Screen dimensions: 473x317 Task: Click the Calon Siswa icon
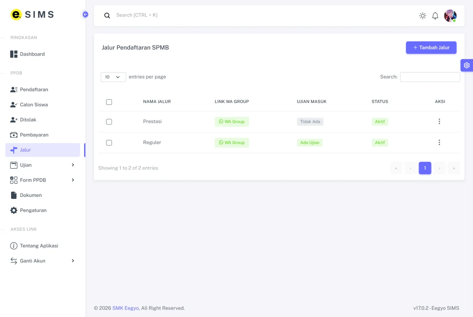[x=13, y=105]
